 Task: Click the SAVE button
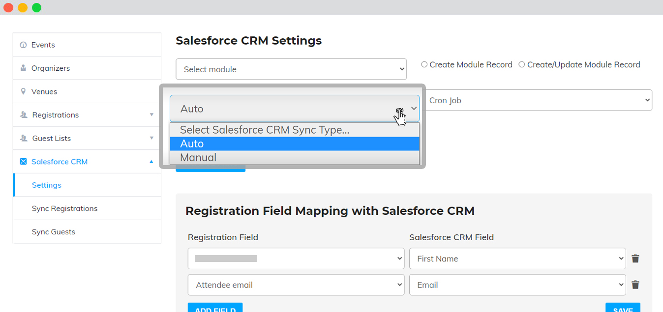click(623, 309)
